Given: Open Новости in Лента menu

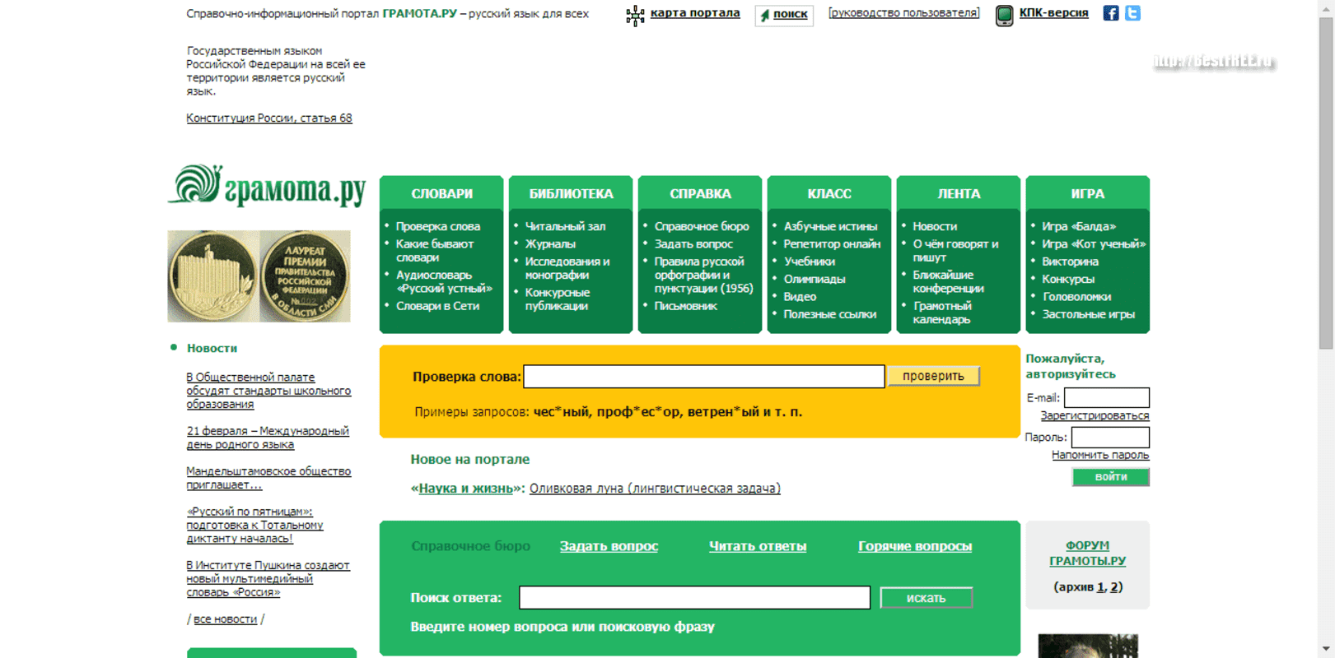Looking at the screenshot, I should tap(935, 226).
